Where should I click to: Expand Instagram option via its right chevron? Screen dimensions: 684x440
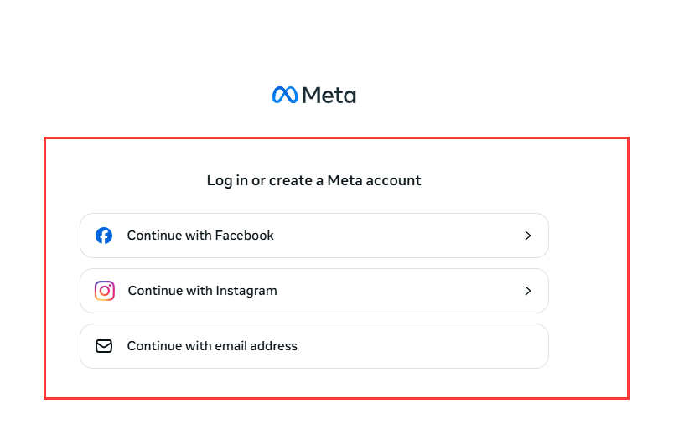(x=528, y=291)
